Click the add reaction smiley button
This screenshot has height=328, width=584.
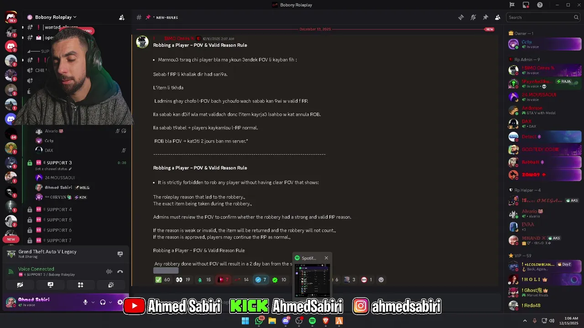[381, 280]
